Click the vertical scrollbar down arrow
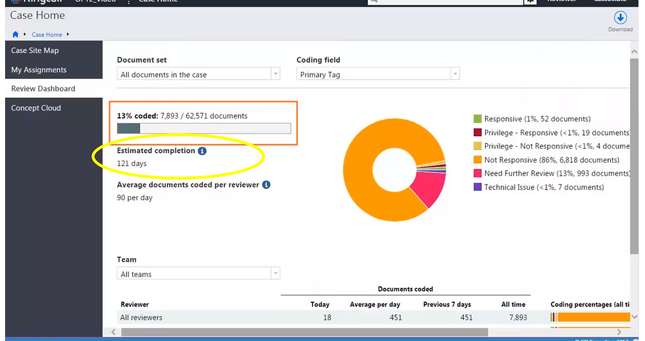Viewport: 645px width, 341px height. [634, 317]
